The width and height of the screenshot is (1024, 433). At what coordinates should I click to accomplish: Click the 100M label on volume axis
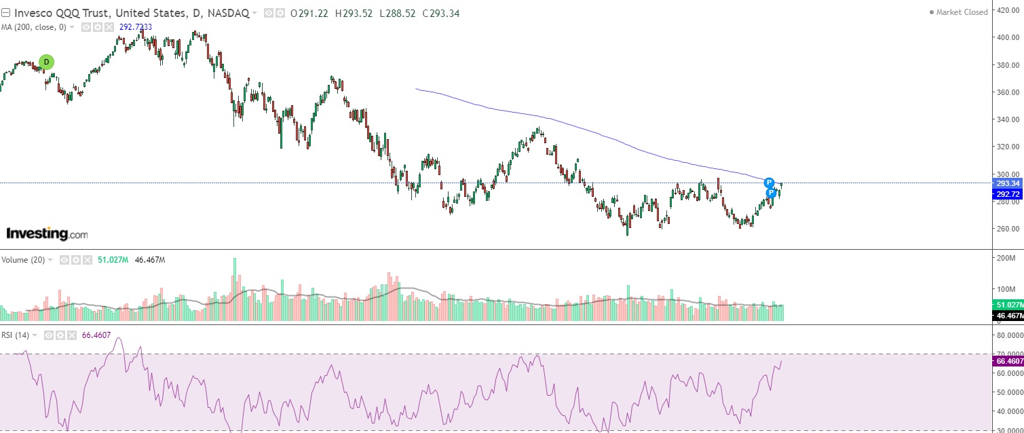1006,290
